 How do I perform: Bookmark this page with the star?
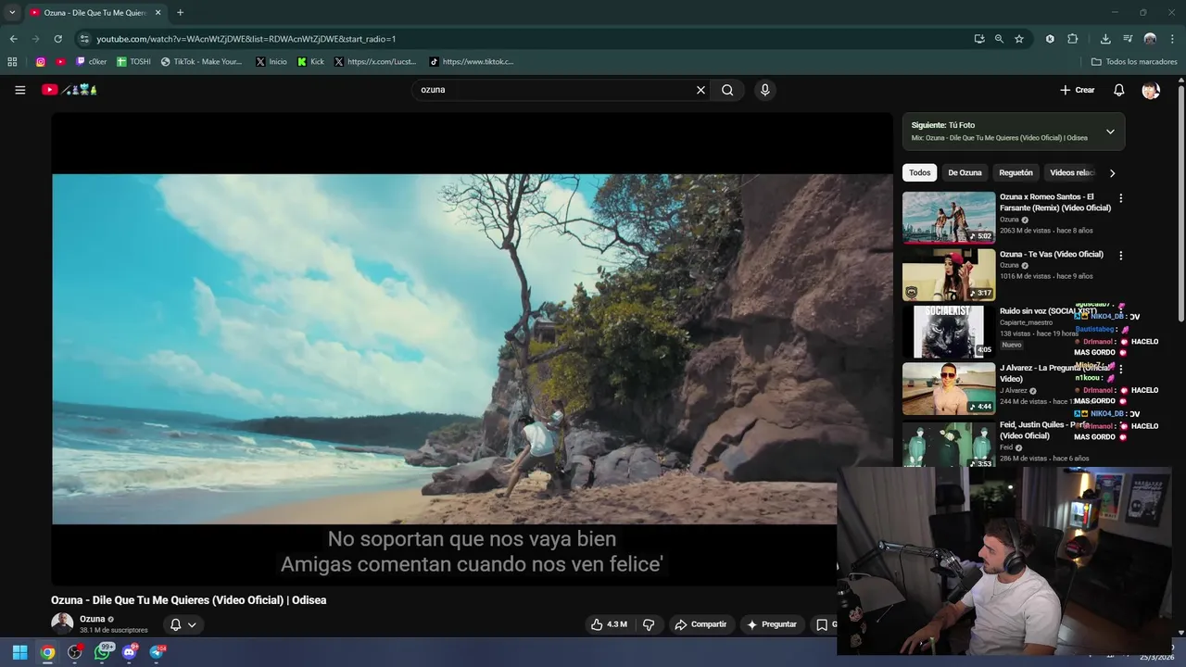click(1019, 39)
